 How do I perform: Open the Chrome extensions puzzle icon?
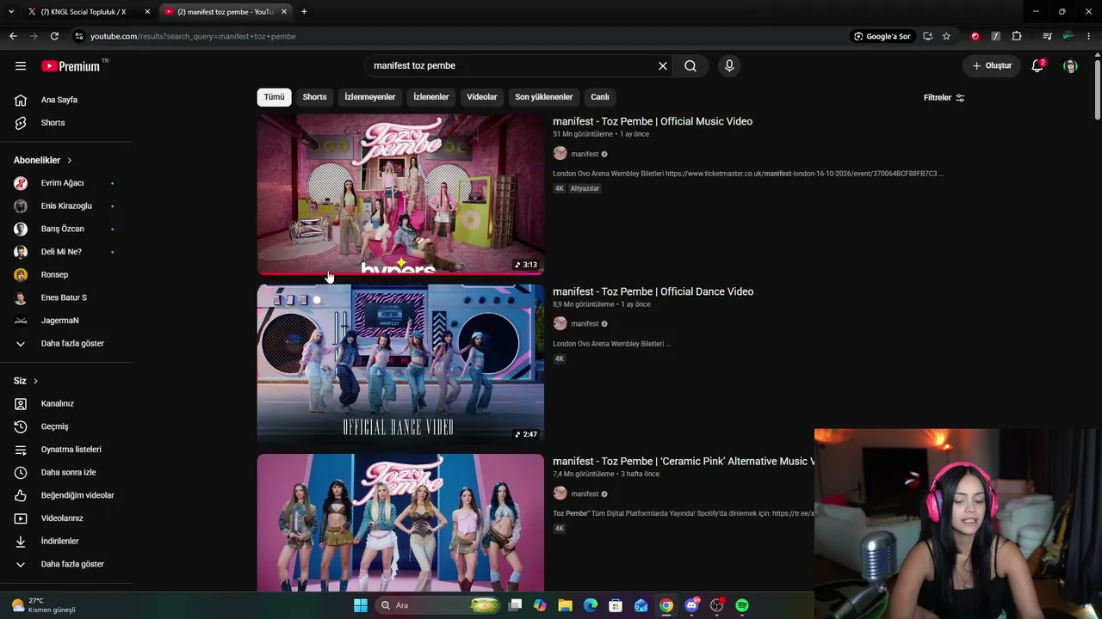click(1017, 36)
